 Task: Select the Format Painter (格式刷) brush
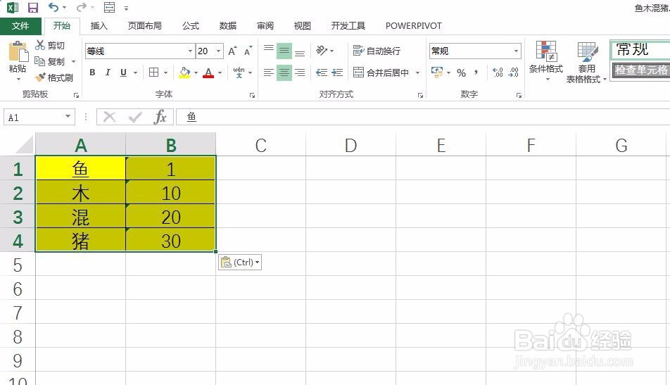pyautogui.click(x=40, y=77)
